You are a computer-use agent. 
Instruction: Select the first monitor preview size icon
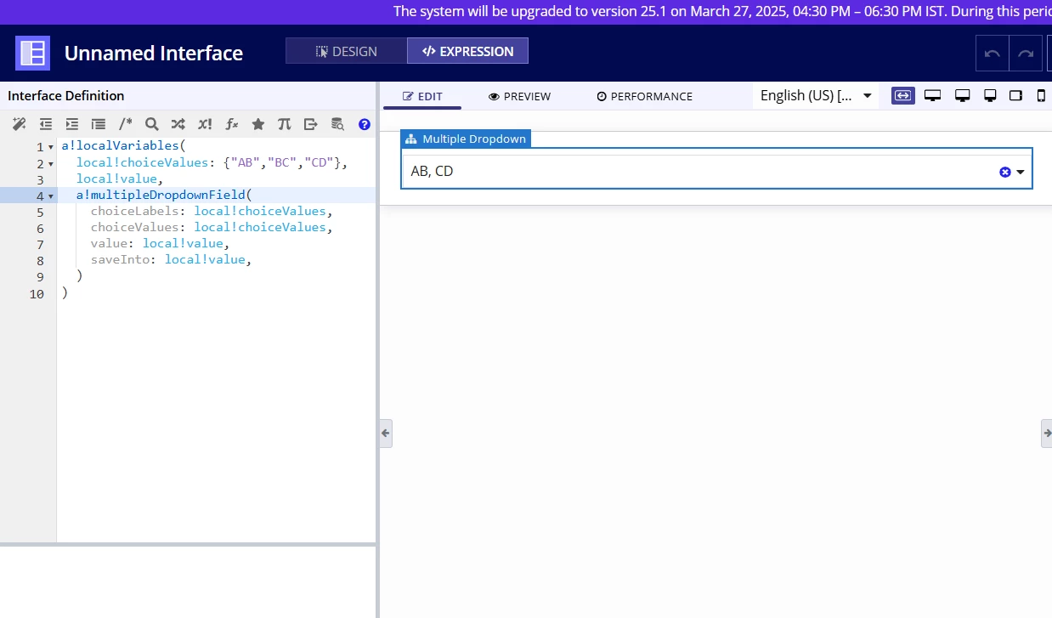point(933,95)
